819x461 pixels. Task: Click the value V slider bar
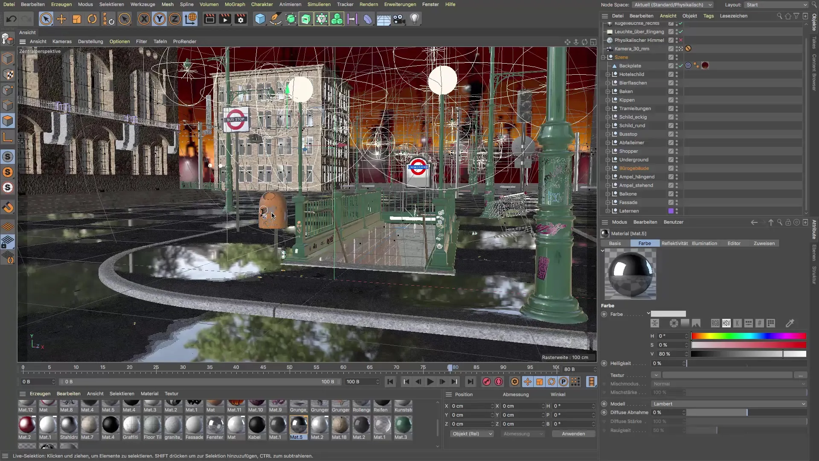(x=749, y=354)
